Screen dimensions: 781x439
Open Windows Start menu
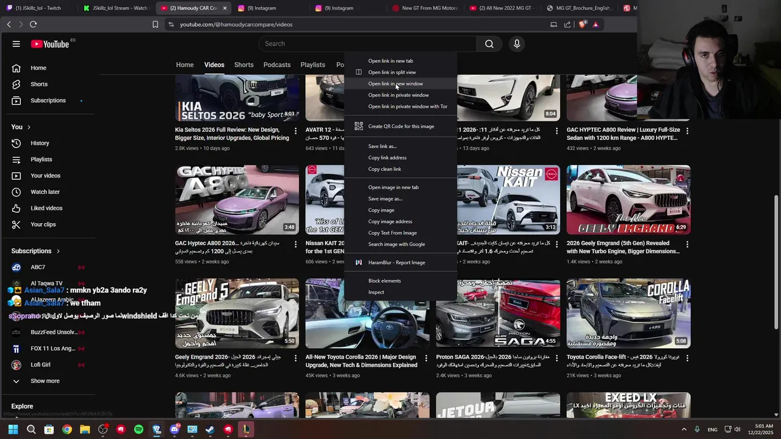[x=13, y=429]
